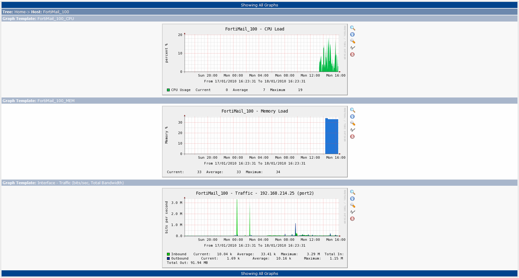
Task: Click the blue download-arrow icon beside Traffic graph
Action: (x=352, y=199)
